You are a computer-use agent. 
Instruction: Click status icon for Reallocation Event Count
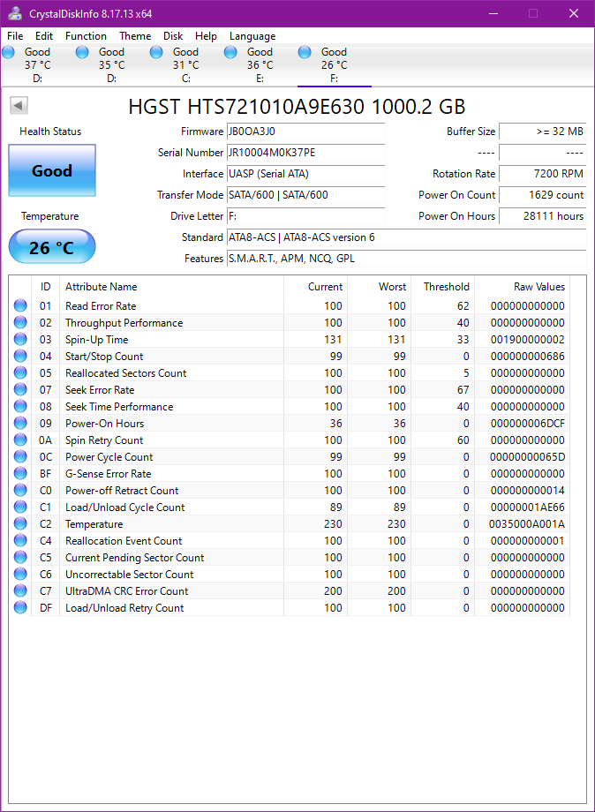pos(20,540)
